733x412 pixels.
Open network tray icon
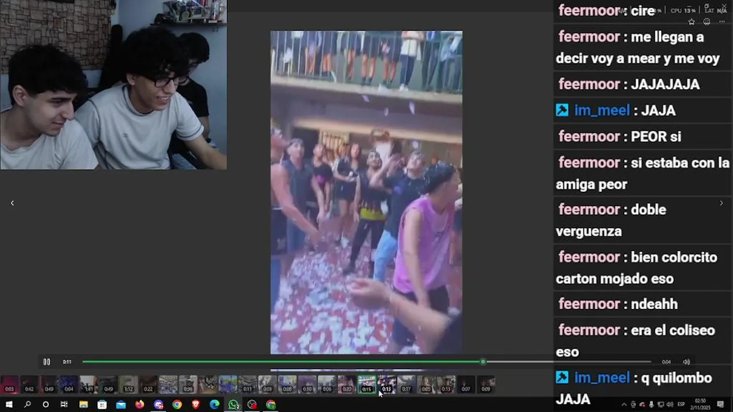pyautogui.click(x=660, y=405)
